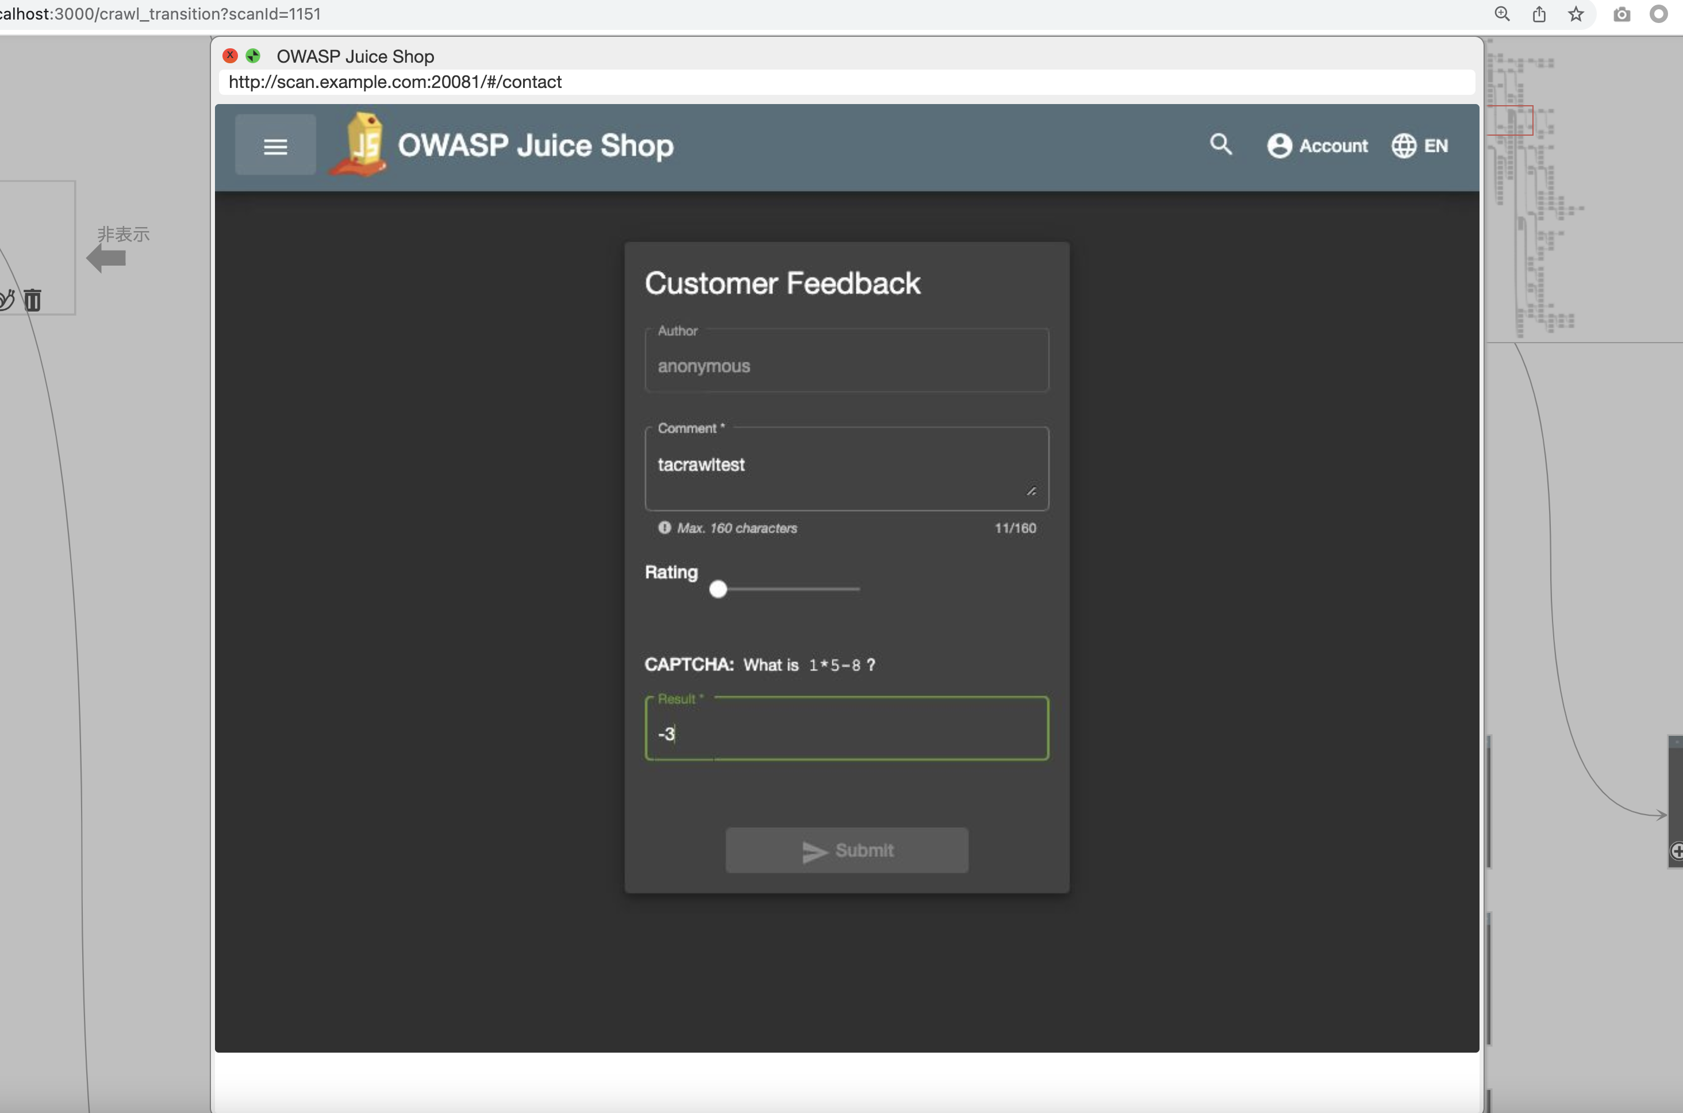The width and height of the screenshot is (1683, 1113).
Task: Open the EN language selector
Action: pos(1420,145)
